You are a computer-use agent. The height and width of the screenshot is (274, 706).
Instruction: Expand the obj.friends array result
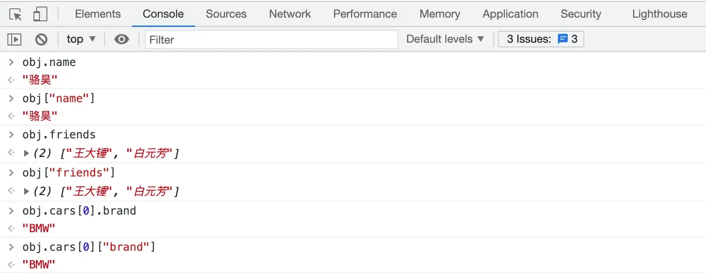[x=26, y=153]
